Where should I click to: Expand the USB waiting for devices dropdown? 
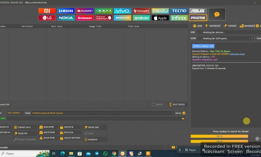(229, 32)
